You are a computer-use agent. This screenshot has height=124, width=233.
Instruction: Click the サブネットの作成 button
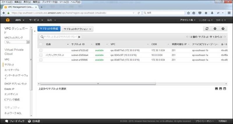pos(49,29)
